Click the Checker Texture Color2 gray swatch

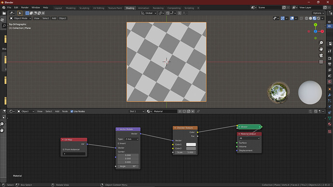tap(191, 148)
